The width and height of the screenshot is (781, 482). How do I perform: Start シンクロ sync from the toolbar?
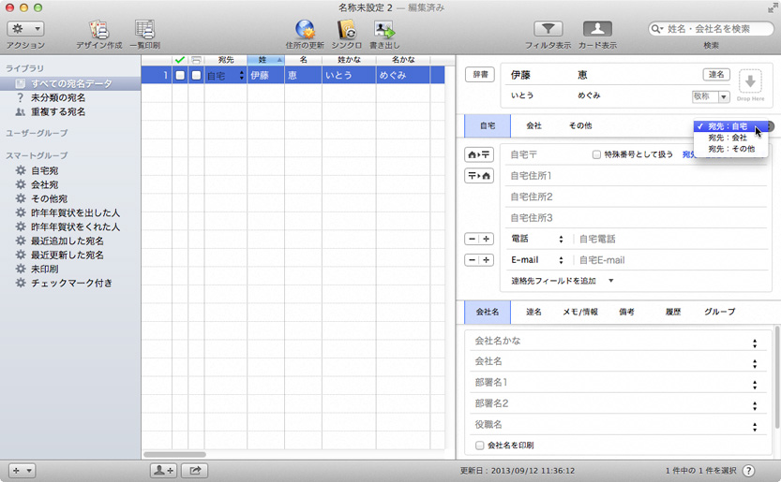(346, 30)
